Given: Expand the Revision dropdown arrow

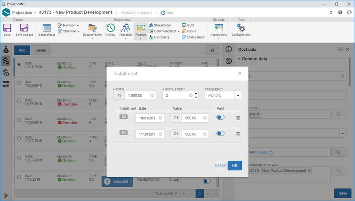Looking at the screenshot, I should (78, 26).
